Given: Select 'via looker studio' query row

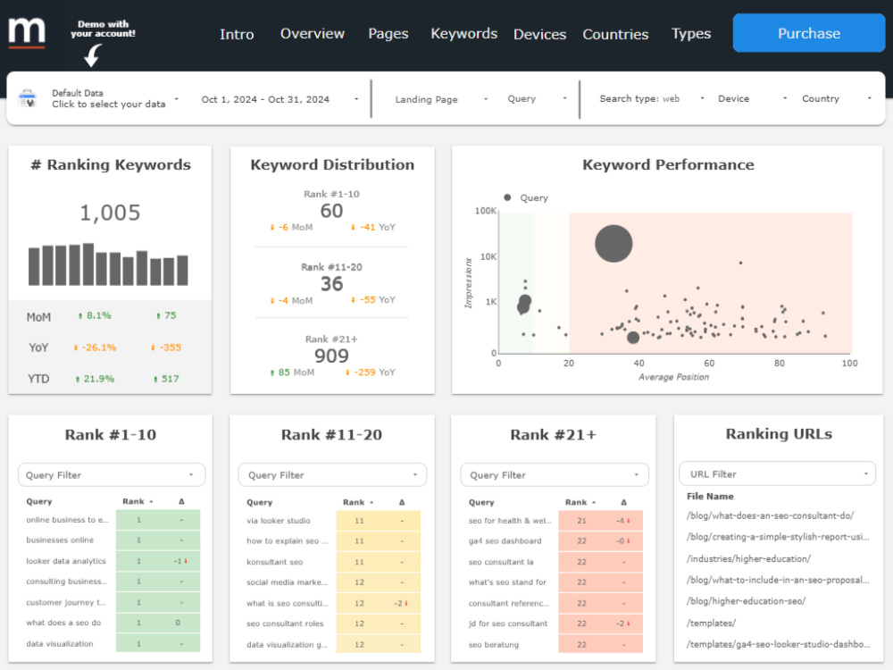Looking at the screenshot, I should [333, 521].
